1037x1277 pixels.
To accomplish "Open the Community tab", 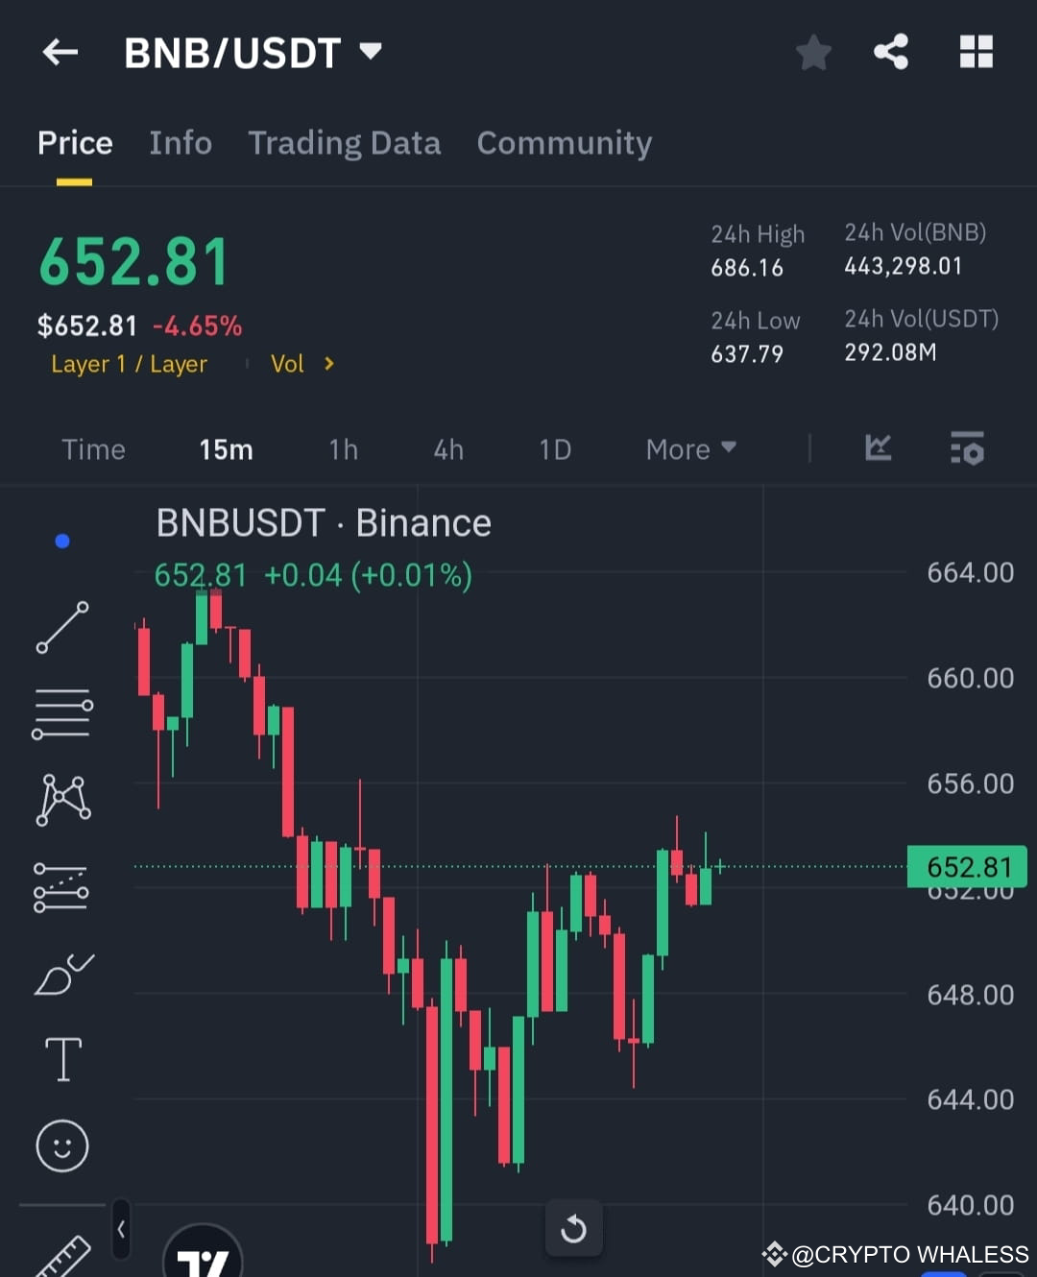I will (564, 142).
